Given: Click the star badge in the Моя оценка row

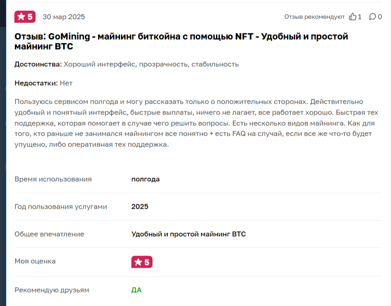Looking at the screenshot, I should click(x=142, y=262).
